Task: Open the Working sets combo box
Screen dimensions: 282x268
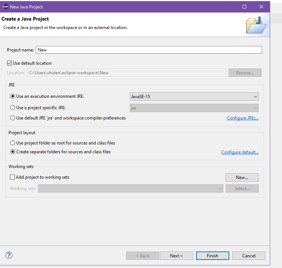Action: 130,189
